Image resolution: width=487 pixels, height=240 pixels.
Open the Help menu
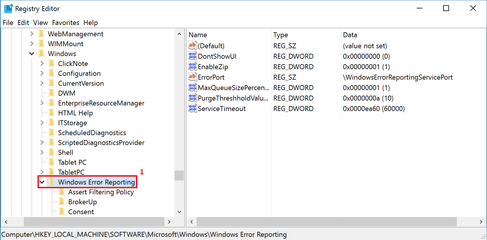91,23
